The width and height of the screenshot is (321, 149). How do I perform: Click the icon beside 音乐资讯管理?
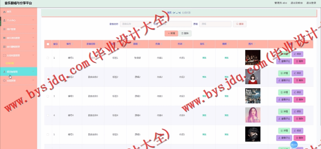click(x=4, y=38)
